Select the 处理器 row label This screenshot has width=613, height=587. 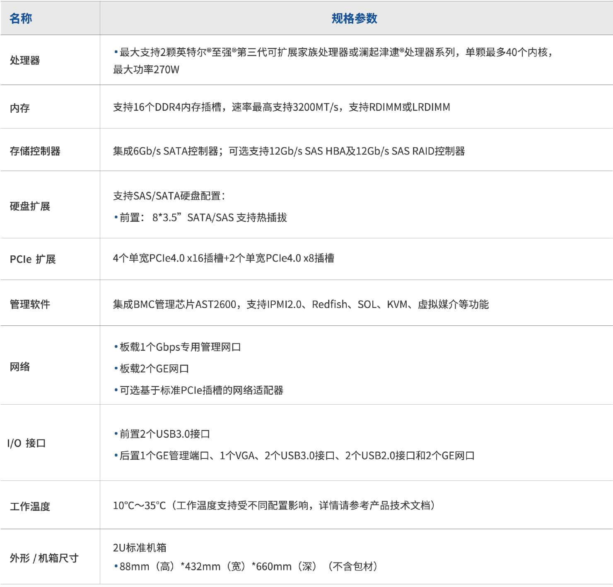coord(25,61)
